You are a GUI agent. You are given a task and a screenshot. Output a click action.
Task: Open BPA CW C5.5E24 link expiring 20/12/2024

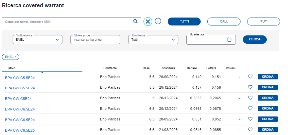(x=20, y=88)
